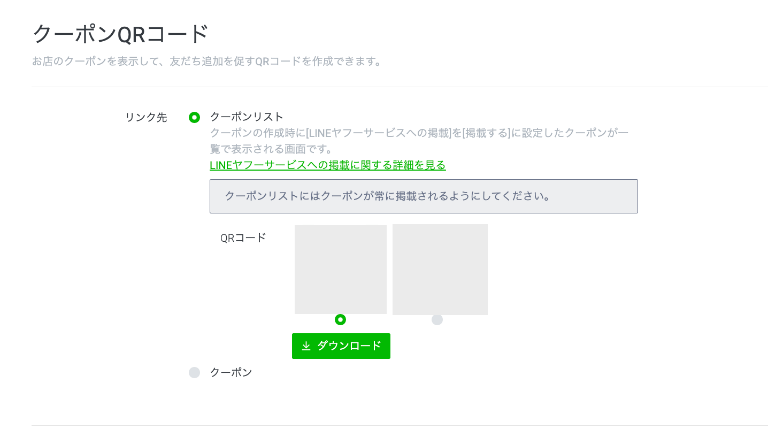
Task: Click the クーポンQRコード page heading
Action: tap(120, 34)
